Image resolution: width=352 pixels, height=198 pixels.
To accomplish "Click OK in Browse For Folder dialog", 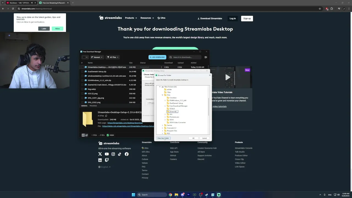I will click(x=193, y=138).
